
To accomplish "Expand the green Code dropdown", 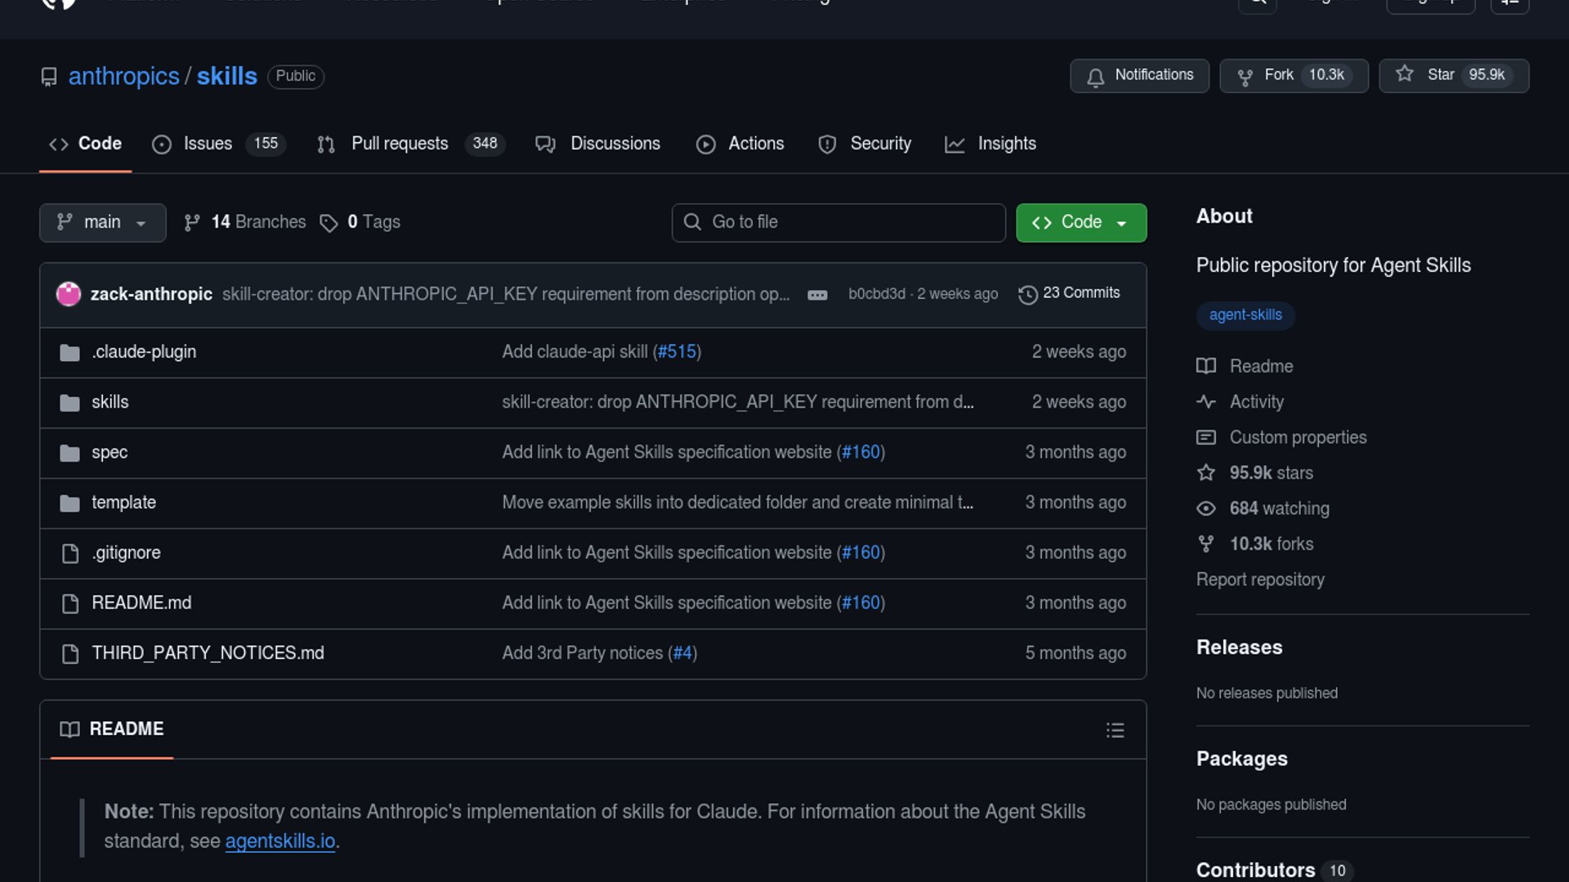I will (x=1080, y=222).
